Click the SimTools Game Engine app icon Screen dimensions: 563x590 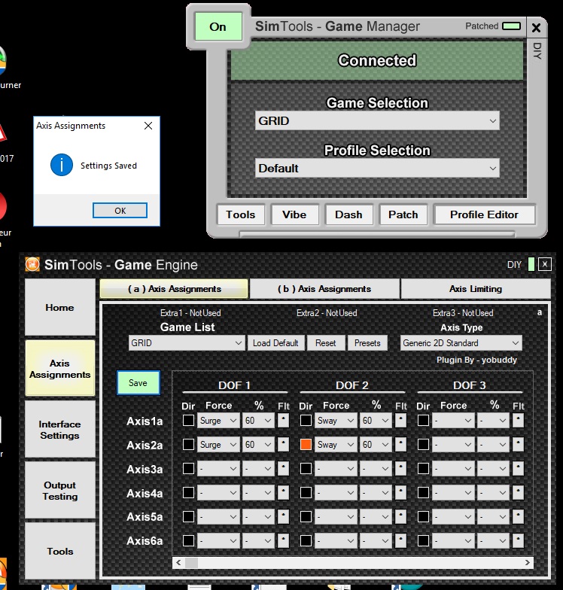(32, 264)
